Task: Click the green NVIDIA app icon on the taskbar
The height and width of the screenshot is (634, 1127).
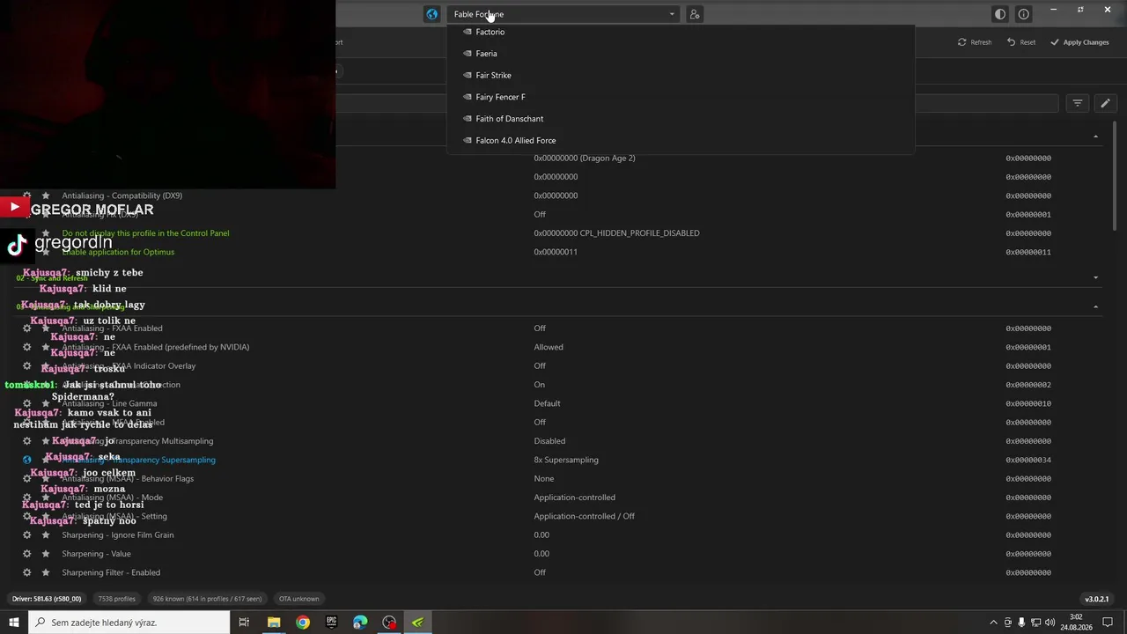Action: (x=417, y=623)
